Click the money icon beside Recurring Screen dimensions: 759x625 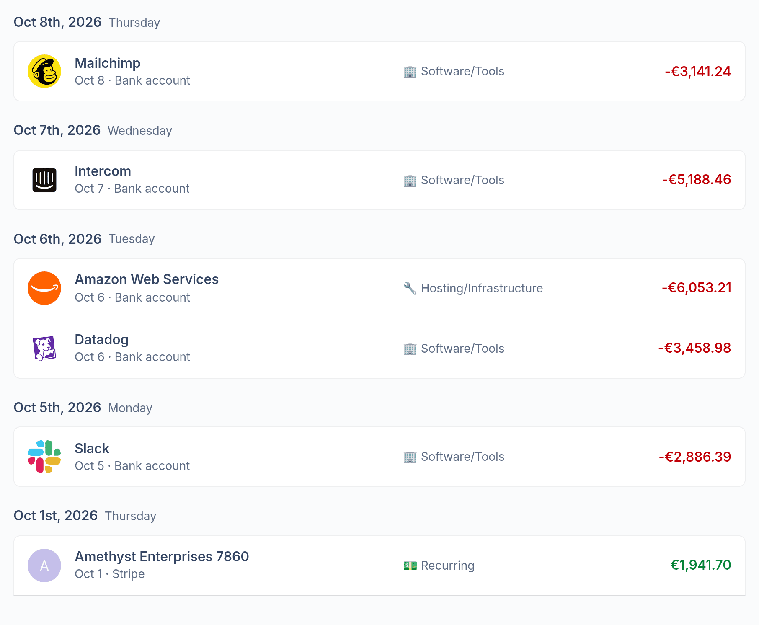pyautogui.click(x=410, y=566)
